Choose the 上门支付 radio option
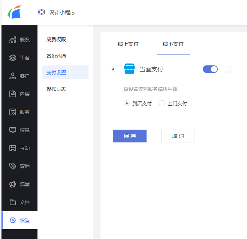The width and height of the screenshot is (247, 239). tap(162, 103)
